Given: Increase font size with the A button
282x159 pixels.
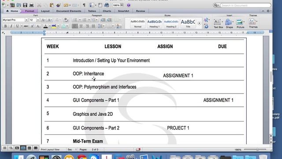Looking at the screenshot, I should [x=43, y=20].
